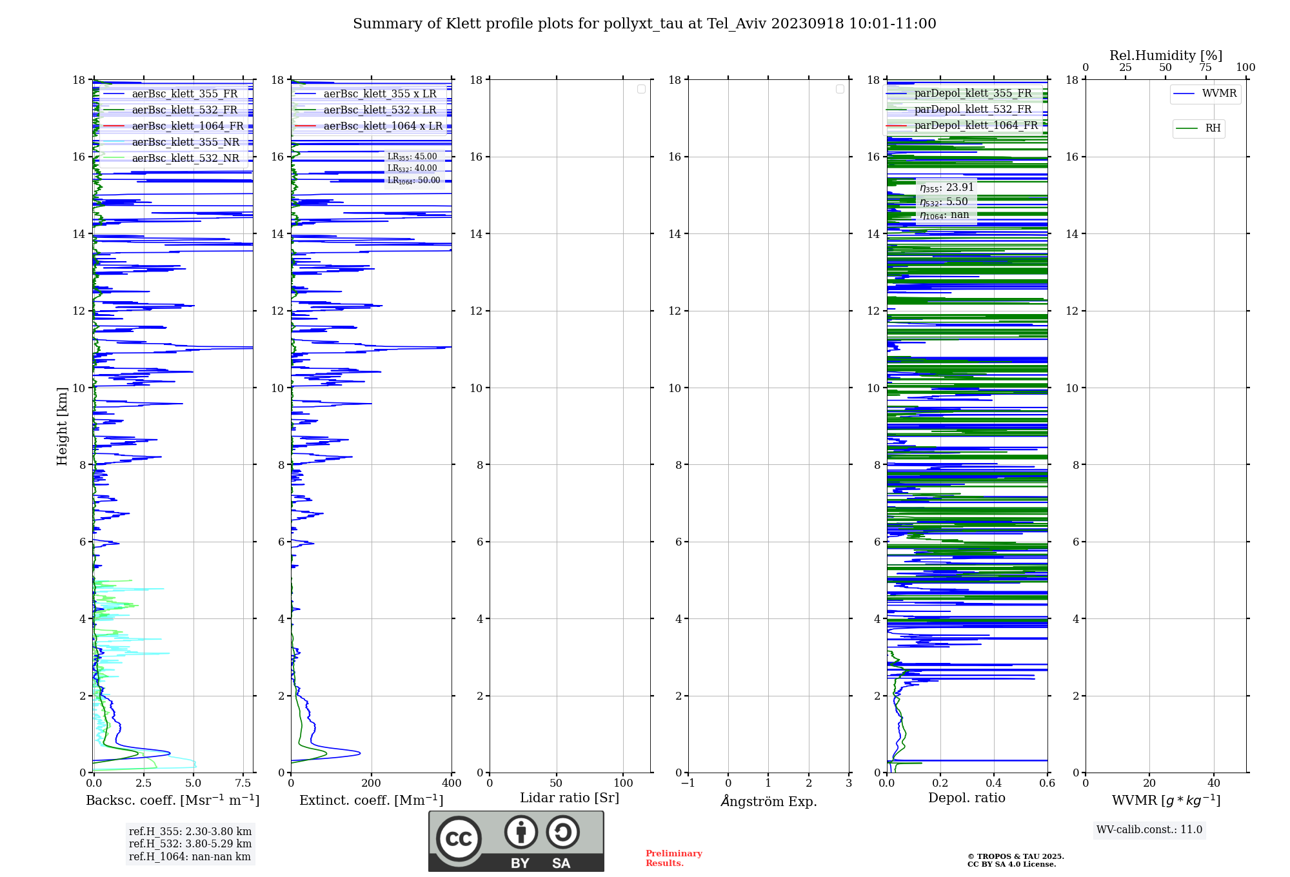Click the red Preliminary Results text
The width and height of the screenshot is (1290, 877).
point(674,858)
